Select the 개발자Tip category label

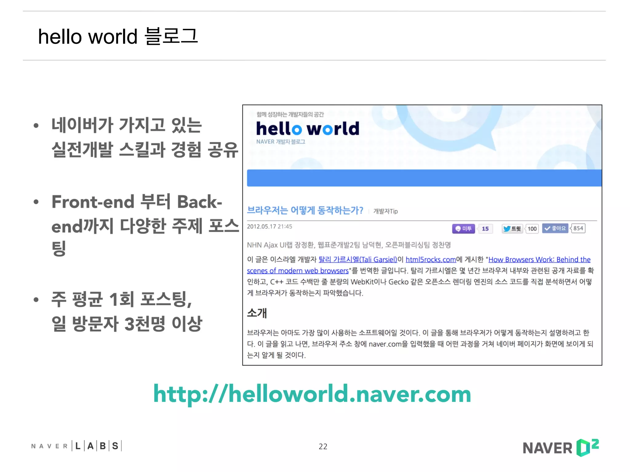pyautogui.click(x=385, y=211)
